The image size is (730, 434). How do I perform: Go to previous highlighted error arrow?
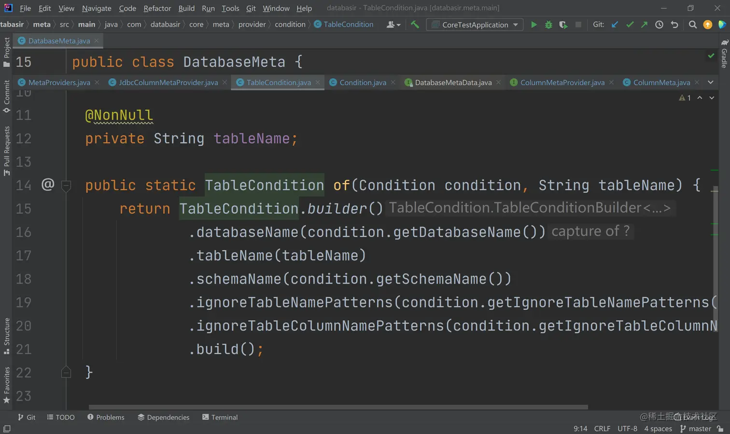pos(700,98)
